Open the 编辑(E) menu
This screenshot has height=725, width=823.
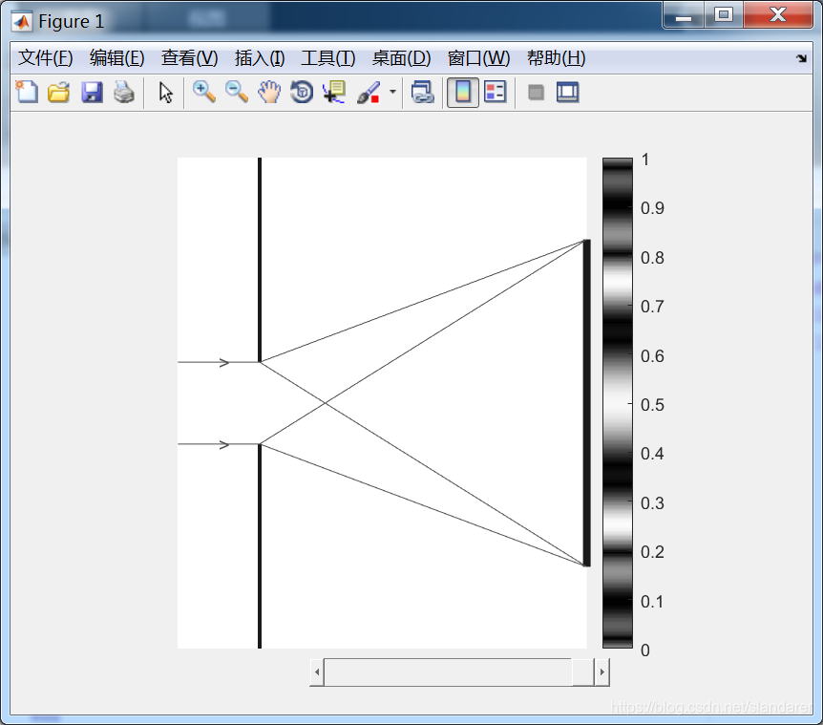(x=116, y=57)
